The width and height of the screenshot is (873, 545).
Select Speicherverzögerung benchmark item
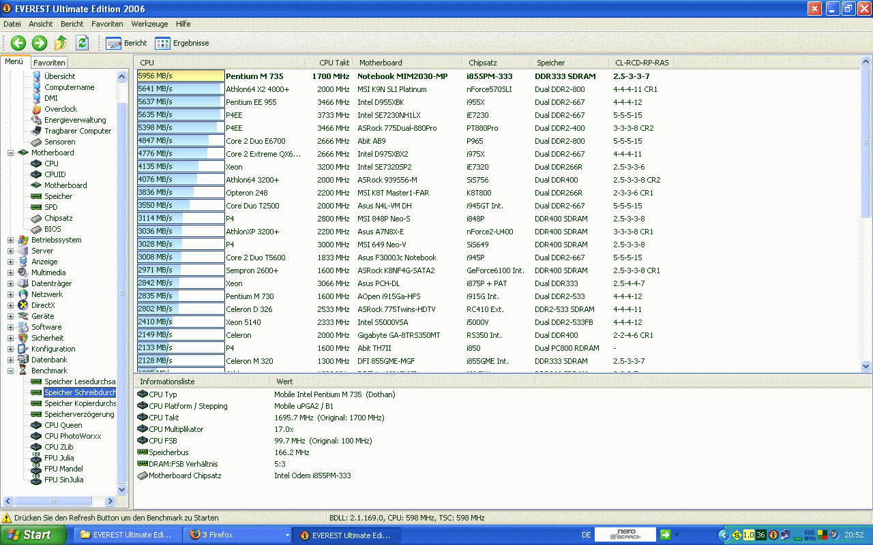(x=79, y=414)
